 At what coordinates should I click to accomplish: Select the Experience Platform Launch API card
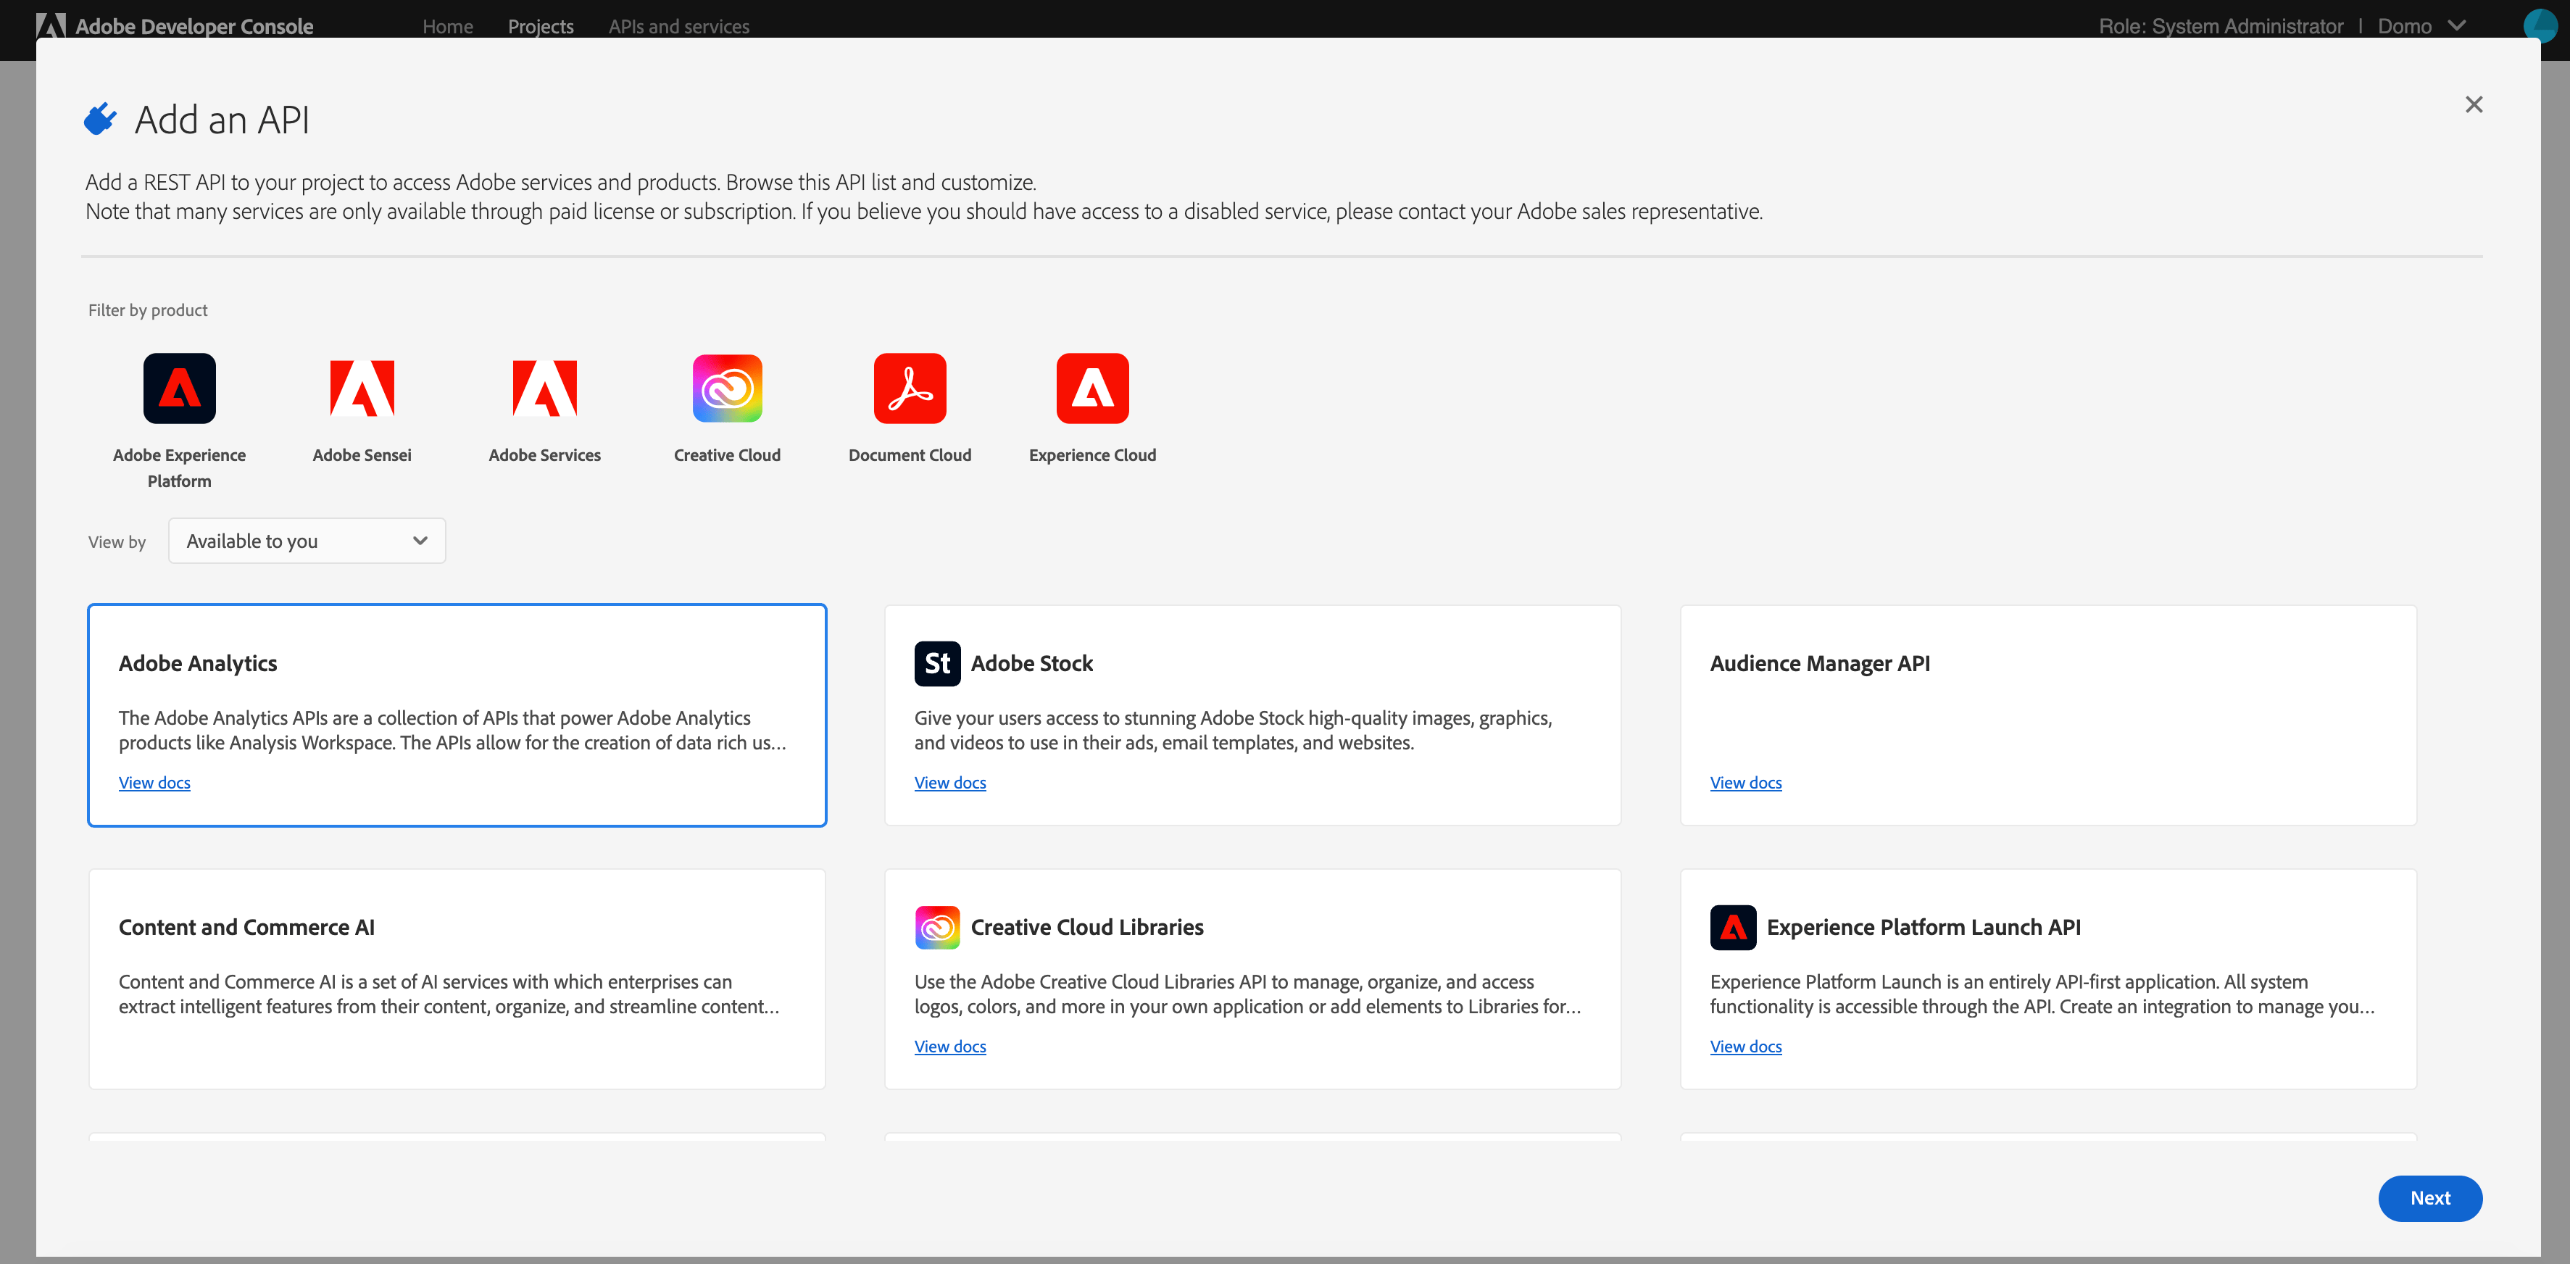click(2048, 978)
